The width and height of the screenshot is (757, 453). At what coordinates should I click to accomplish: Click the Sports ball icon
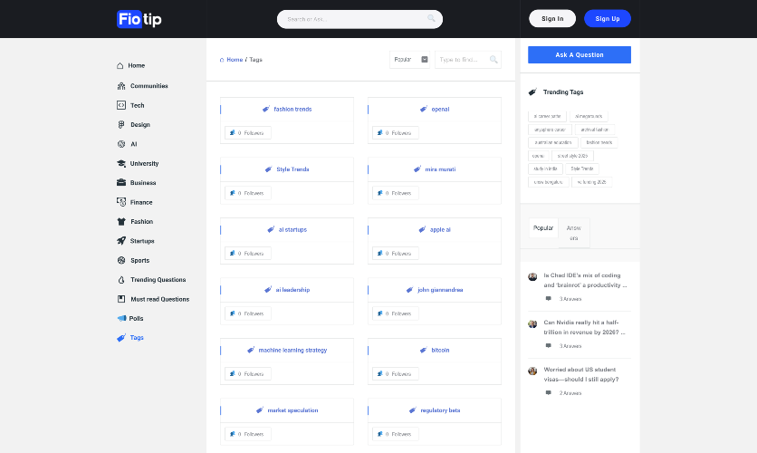[121, 261]
